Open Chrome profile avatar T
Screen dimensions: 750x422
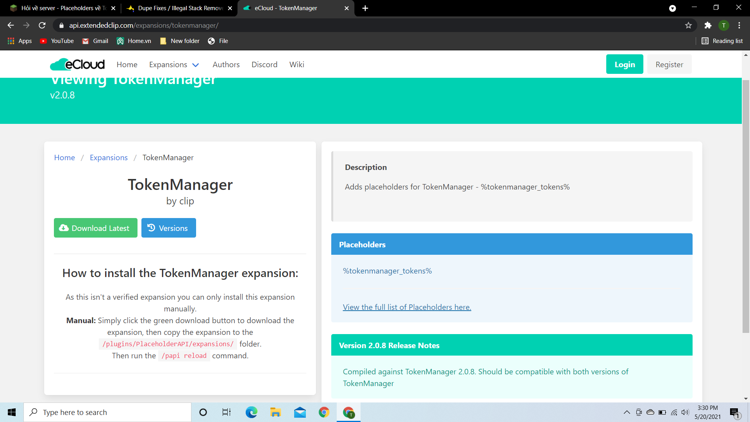(723, 25)
